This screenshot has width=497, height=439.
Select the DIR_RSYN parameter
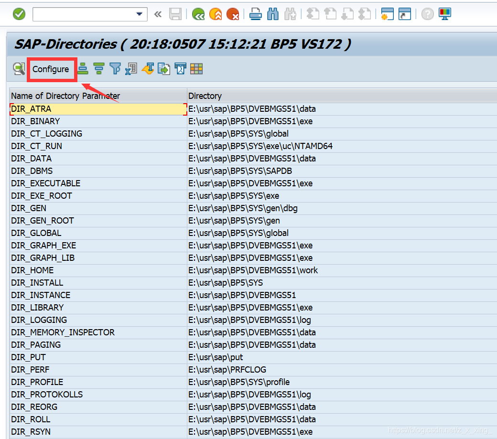tap(98, 432)
